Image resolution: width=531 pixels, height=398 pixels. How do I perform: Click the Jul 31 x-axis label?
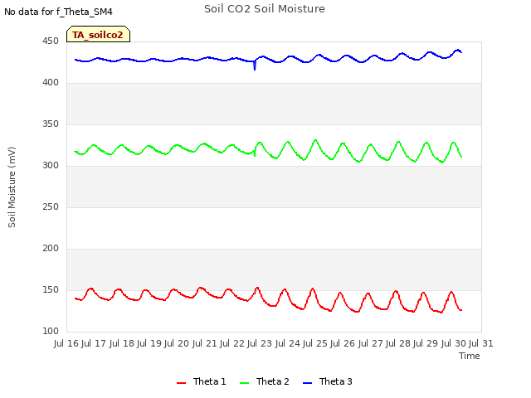tap(481, 343)
